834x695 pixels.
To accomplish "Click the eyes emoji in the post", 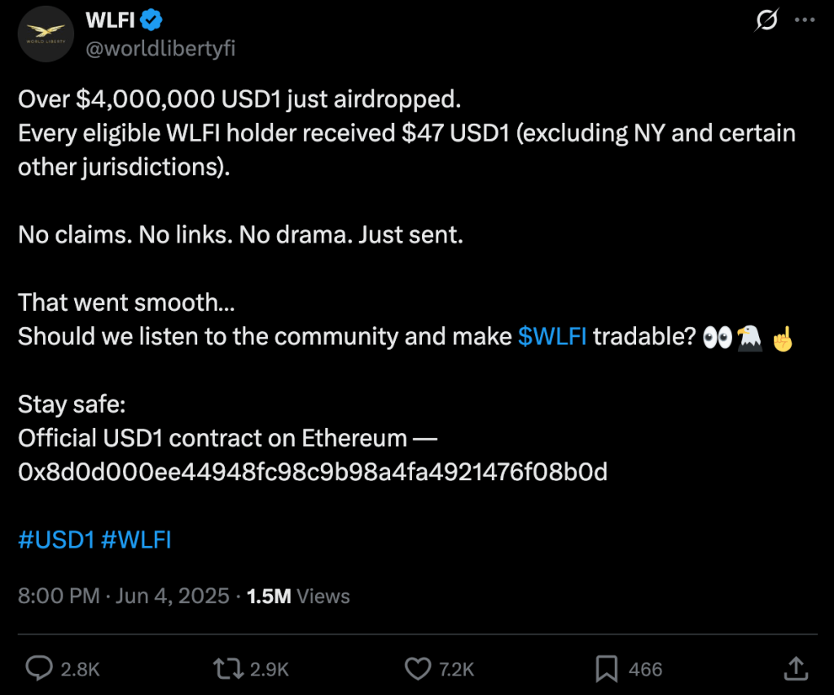I will click(715, 336).
